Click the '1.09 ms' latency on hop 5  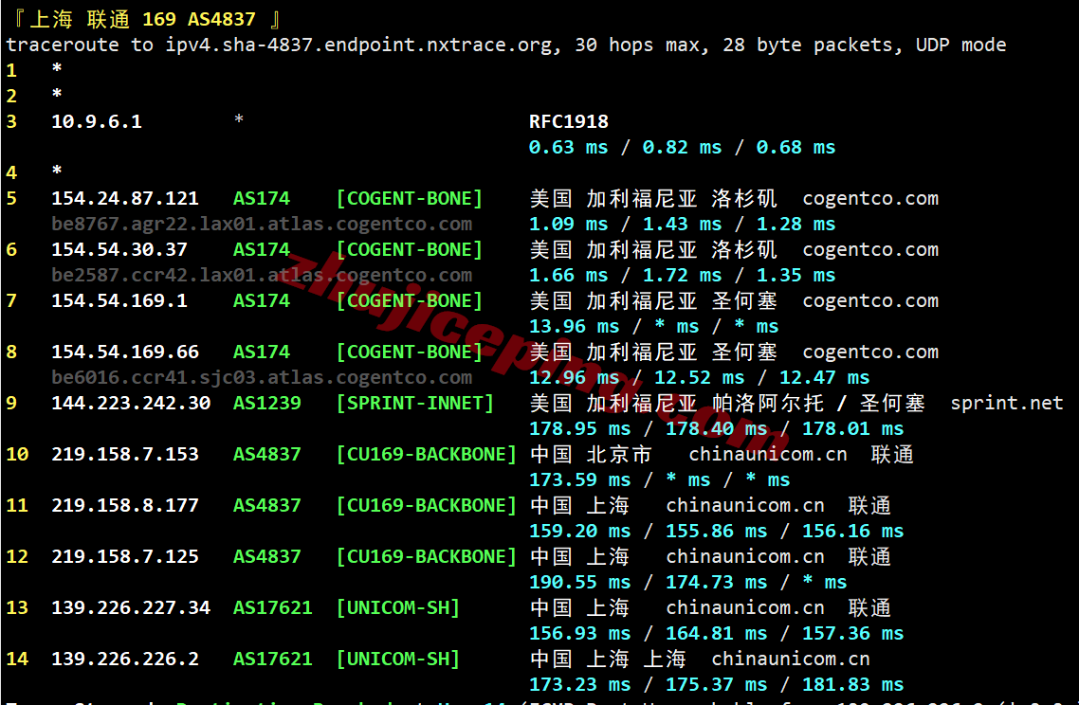568,225
